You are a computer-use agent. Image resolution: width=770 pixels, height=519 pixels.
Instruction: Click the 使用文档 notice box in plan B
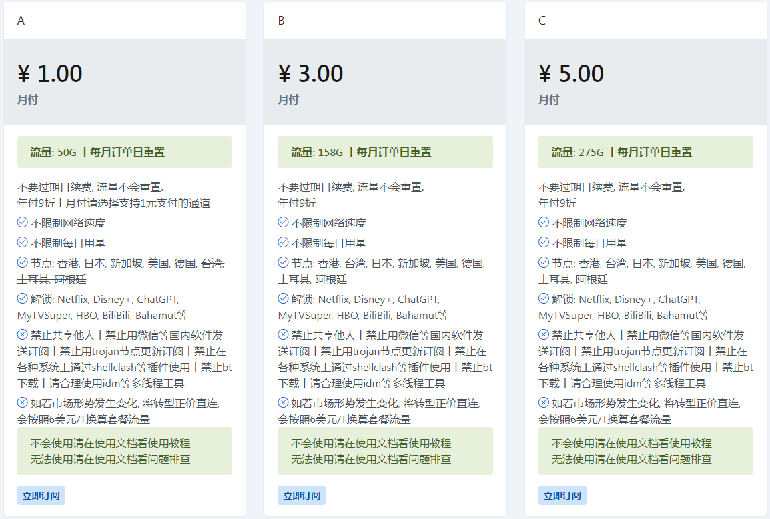(x=385, y=451)
